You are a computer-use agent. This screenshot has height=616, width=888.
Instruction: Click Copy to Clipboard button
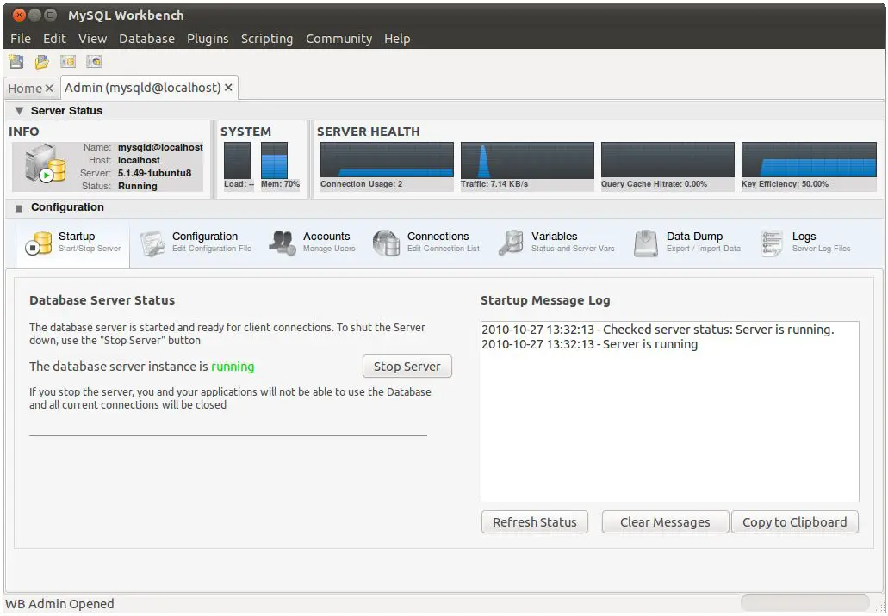(x=794, y=522)
